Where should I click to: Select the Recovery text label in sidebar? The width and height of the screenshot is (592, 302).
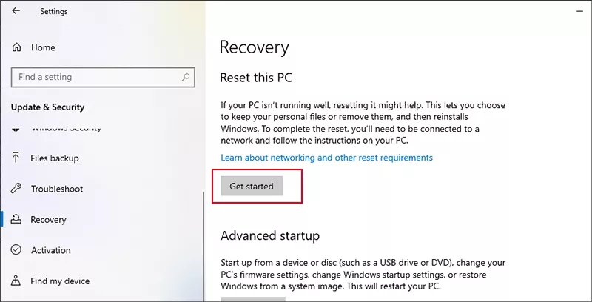point(48,220)
